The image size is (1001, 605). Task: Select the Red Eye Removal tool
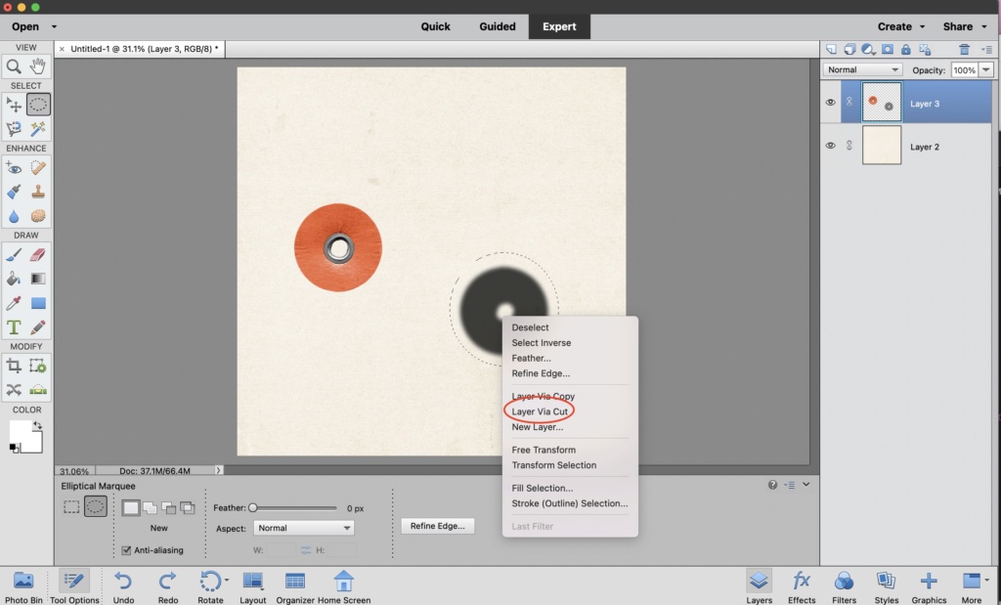14,168
